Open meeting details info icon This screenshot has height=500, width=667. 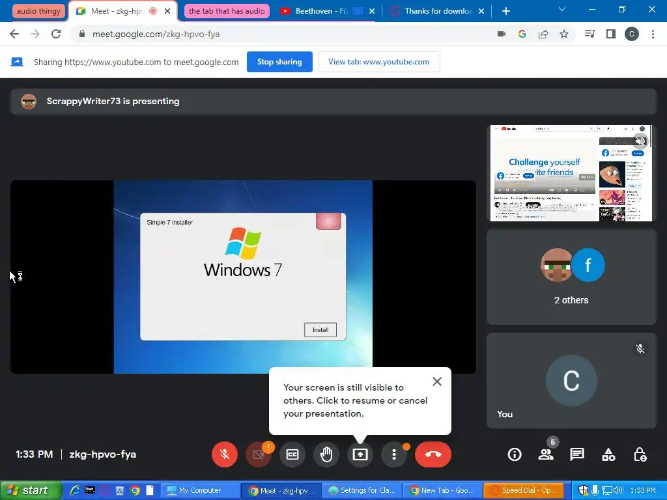(x=515, y=454)
